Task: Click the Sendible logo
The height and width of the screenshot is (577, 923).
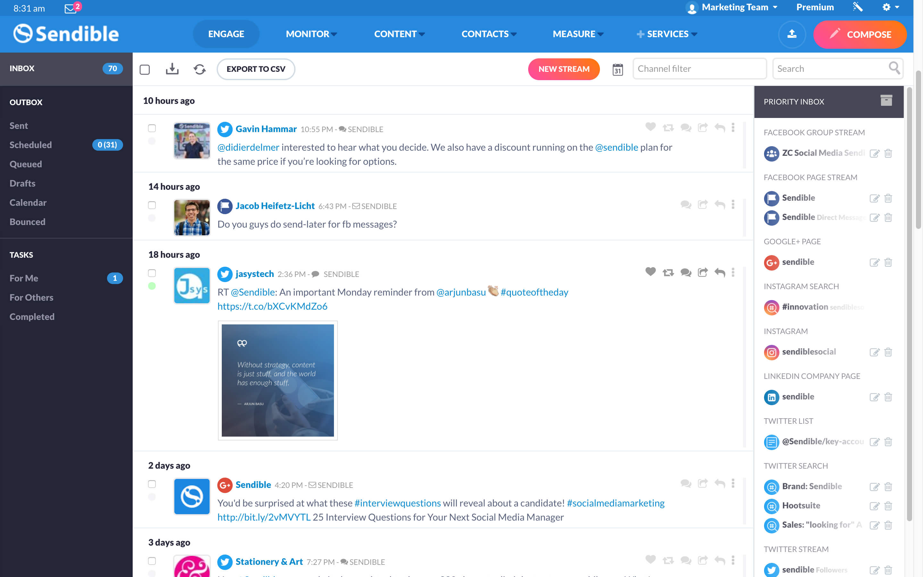Action: pyautogui.click(x=66, y=34)
